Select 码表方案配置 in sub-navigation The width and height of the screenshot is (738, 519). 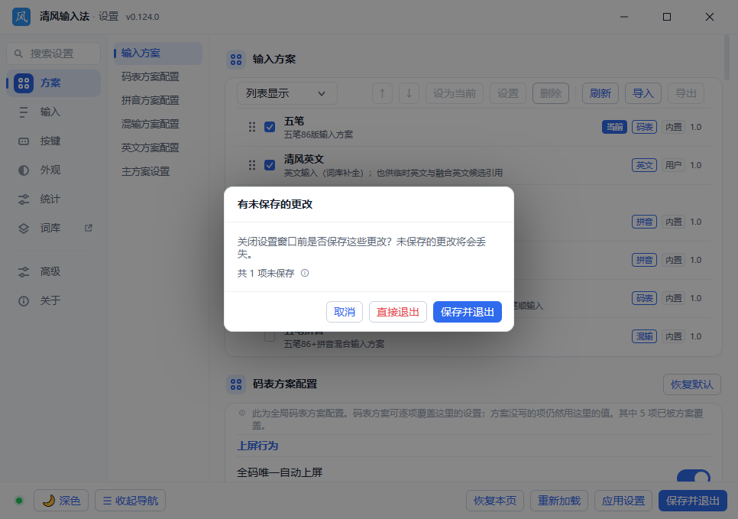(x=151, y=76)
